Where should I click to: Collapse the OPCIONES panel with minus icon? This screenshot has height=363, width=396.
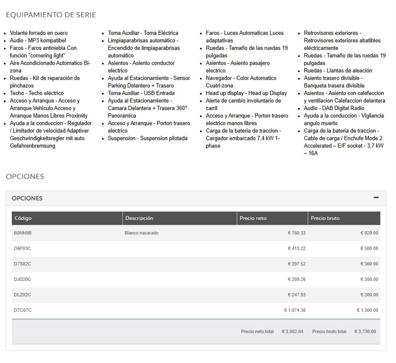376,198
